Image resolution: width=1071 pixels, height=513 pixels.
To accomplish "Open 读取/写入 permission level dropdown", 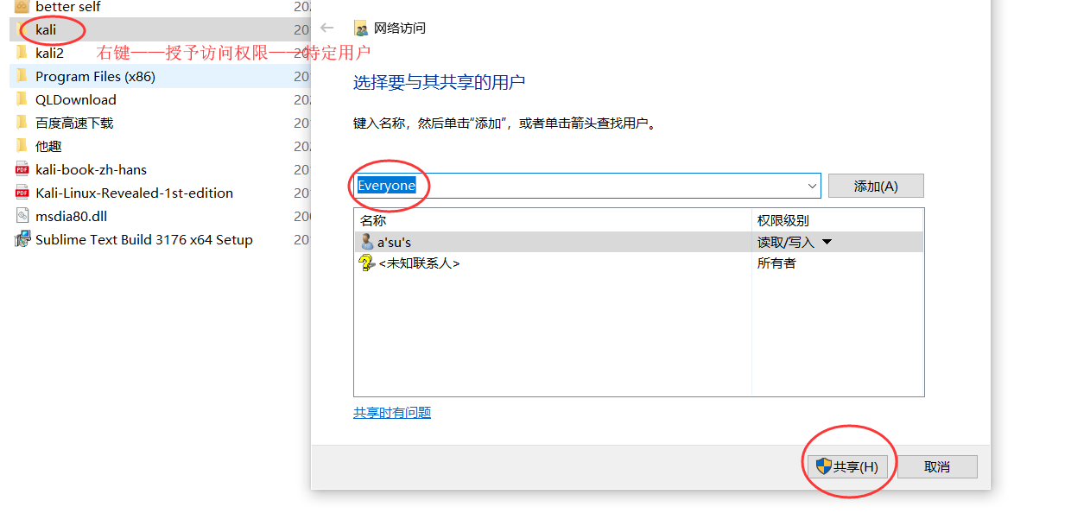I will coord(827,243).
